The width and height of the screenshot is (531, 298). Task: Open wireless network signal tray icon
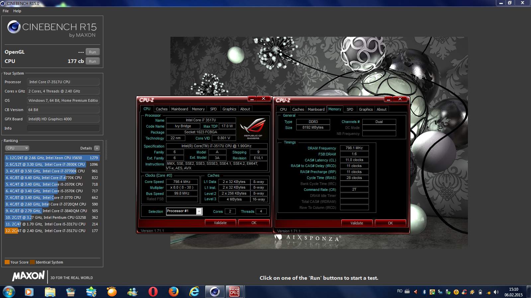(488, 292)
